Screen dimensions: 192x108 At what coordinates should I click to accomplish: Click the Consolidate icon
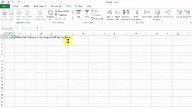(147, 14)
